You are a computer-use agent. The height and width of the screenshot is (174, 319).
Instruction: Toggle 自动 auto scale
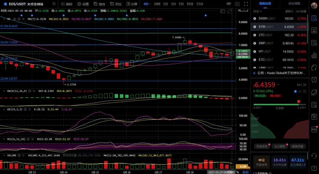point(245,172)
